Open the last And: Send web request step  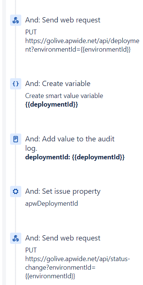(63, 238)
